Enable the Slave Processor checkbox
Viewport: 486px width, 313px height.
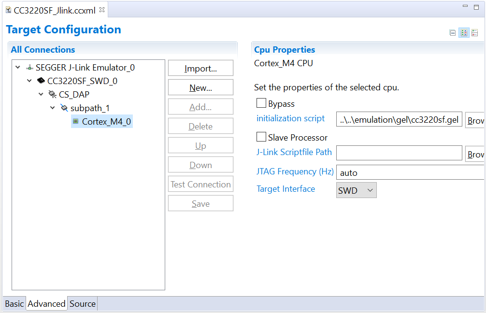pyautogui.click(x=261, y=137)
